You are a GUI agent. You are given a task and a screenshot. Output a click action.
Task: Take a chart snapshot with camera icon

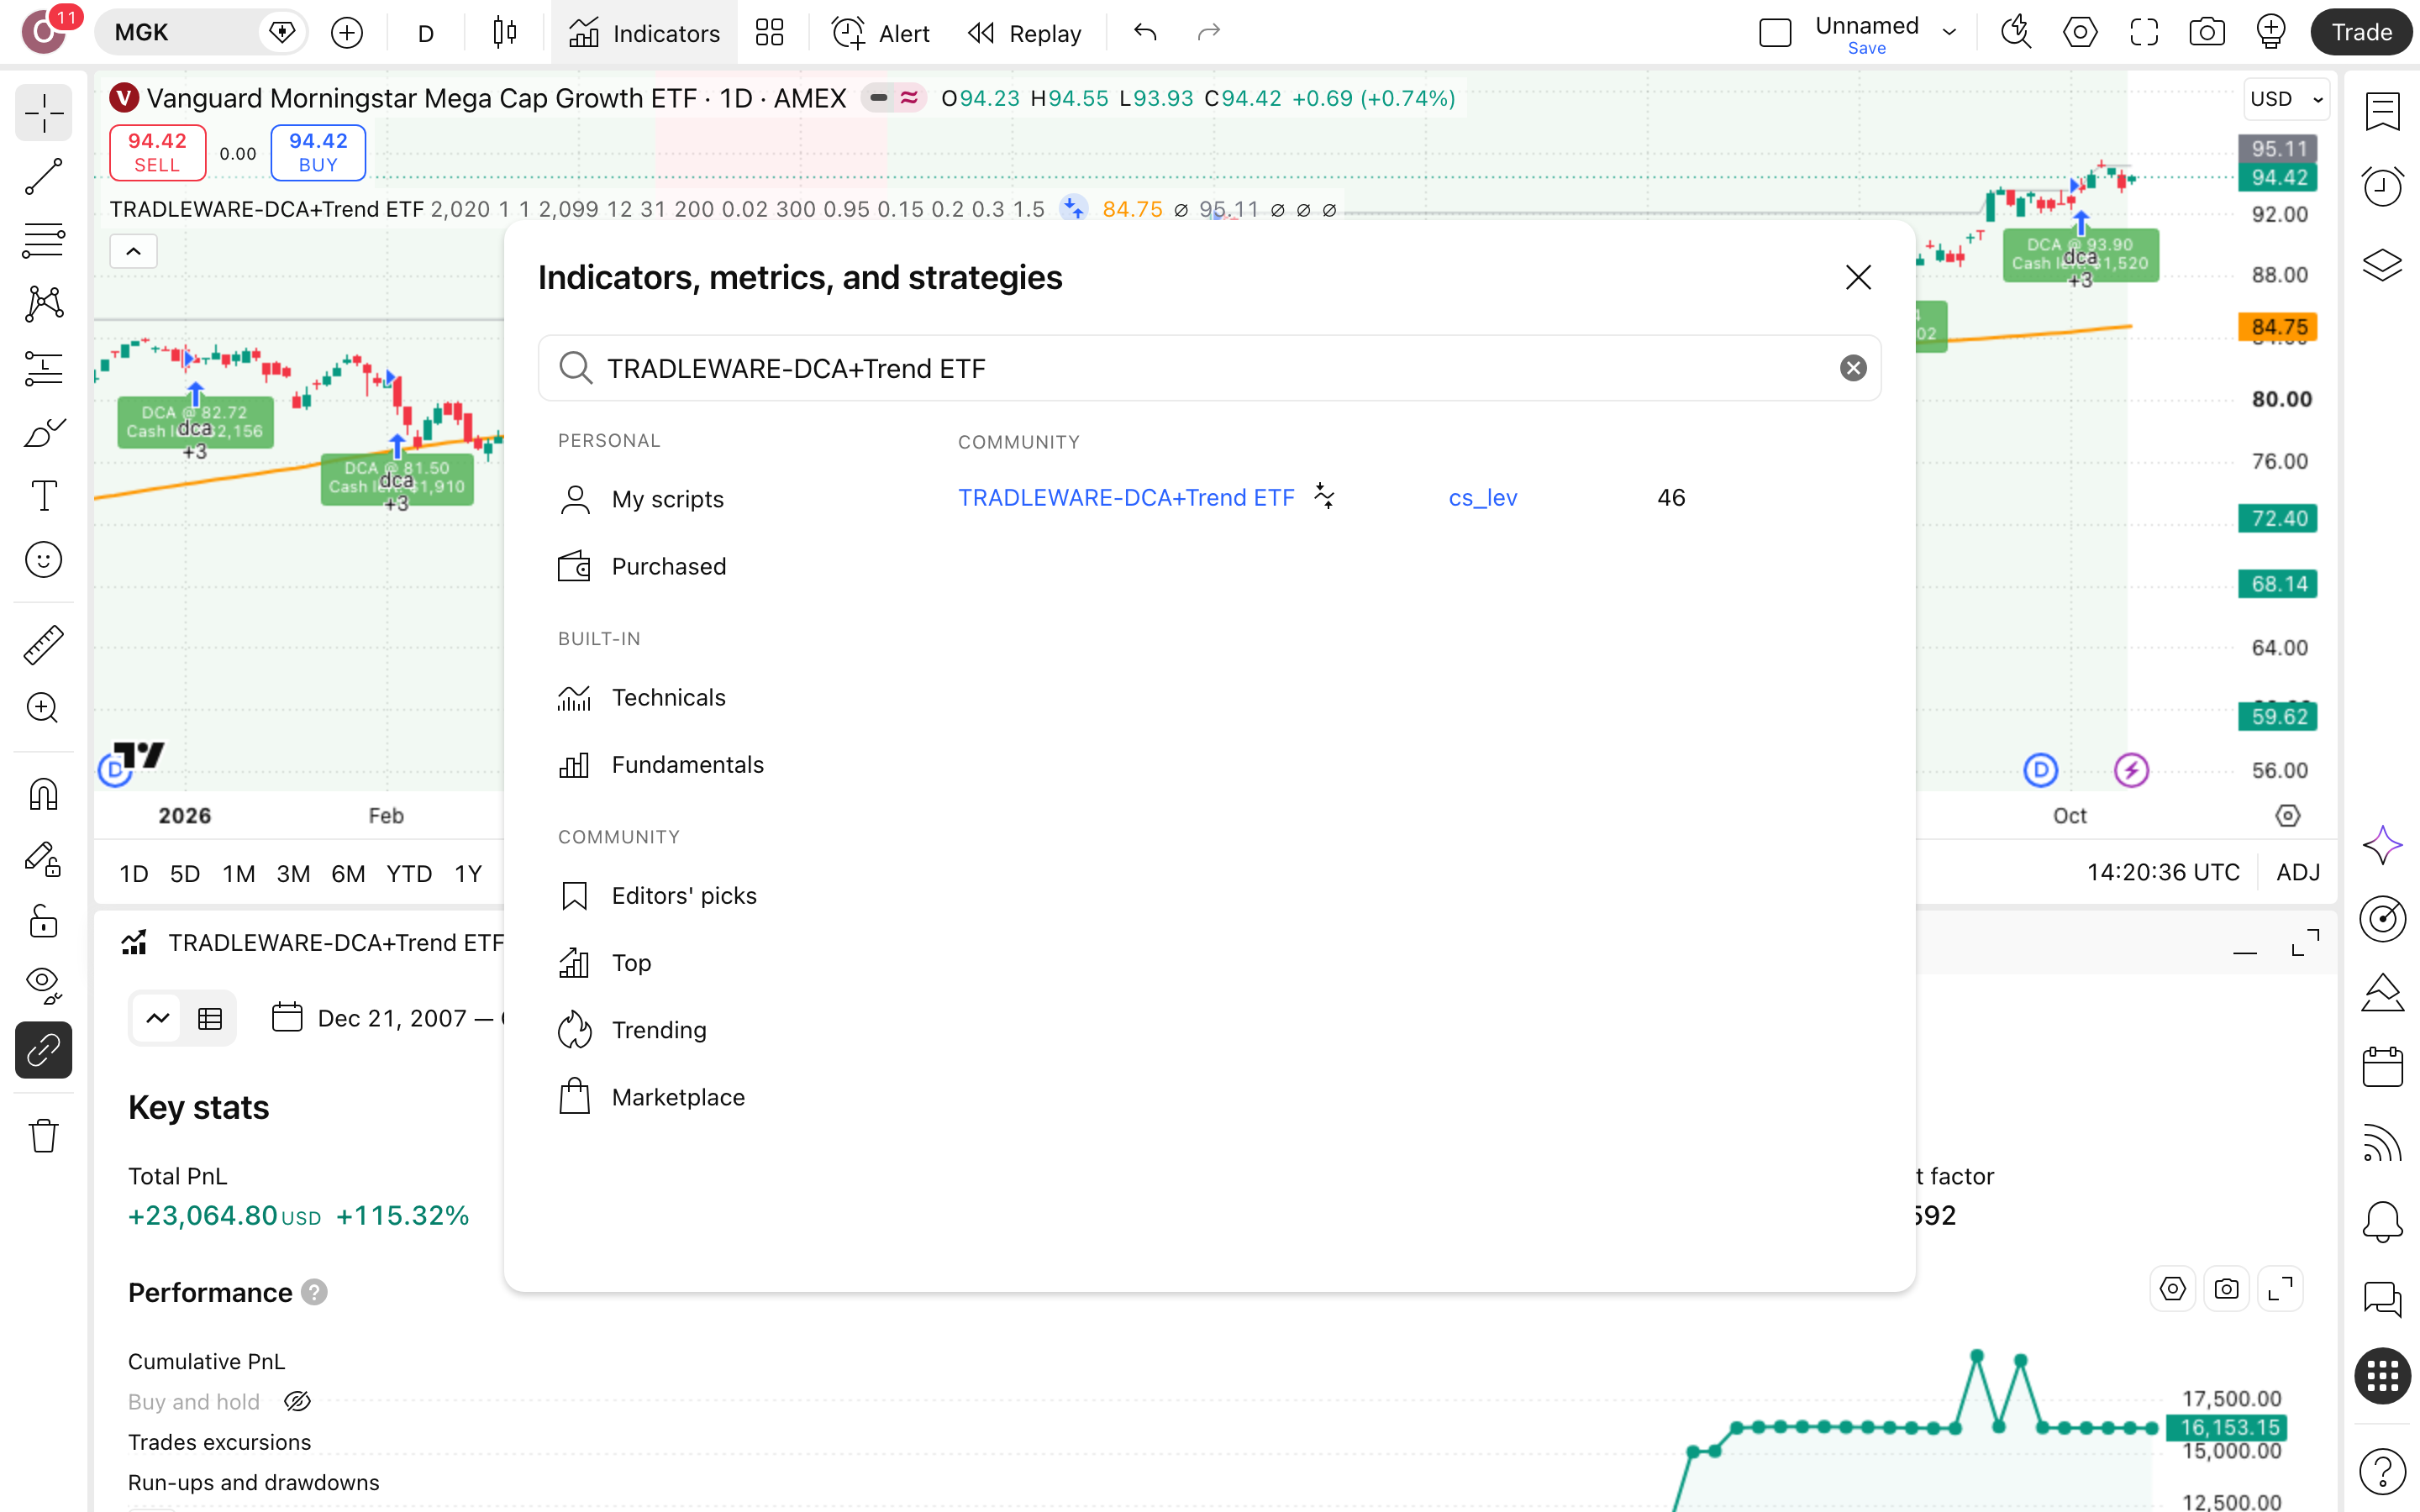2207,33
